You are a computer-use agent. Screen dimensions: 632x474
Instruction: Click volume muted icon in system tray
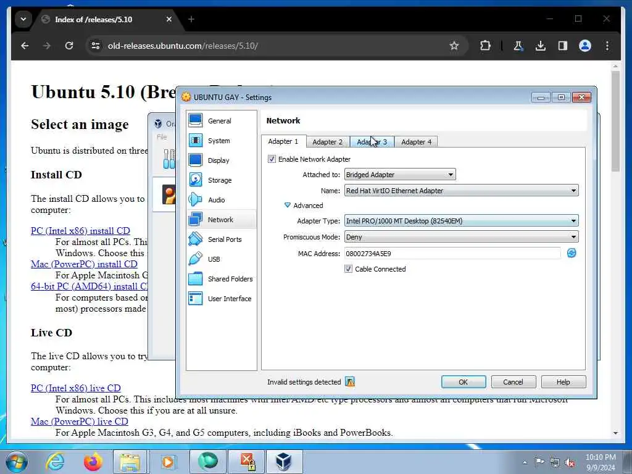tap(570, 462)
